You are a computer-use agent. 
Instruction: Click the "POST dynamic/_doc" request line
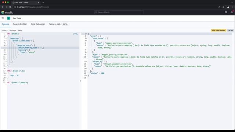16,71
